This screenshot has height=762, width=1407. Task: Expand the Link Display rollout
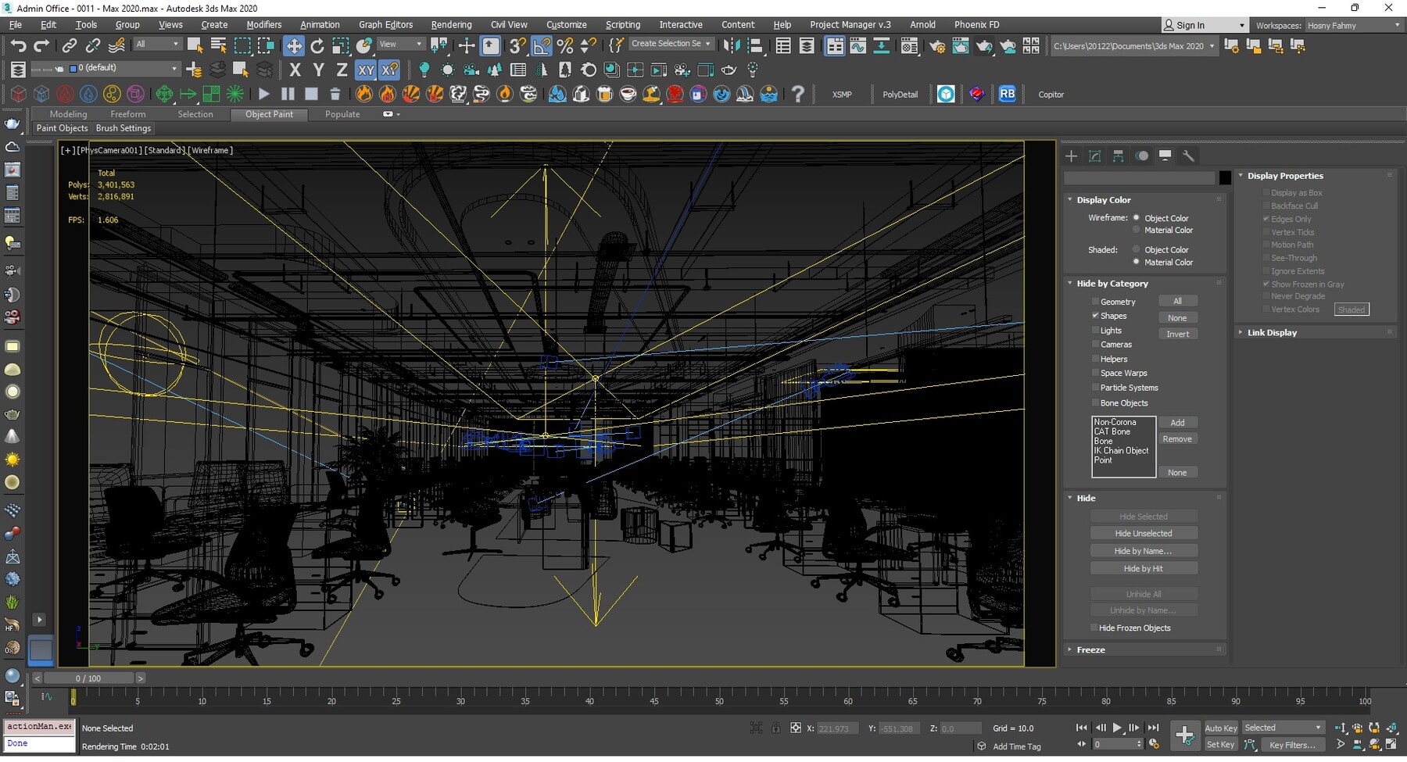(x=1271, y=333)
